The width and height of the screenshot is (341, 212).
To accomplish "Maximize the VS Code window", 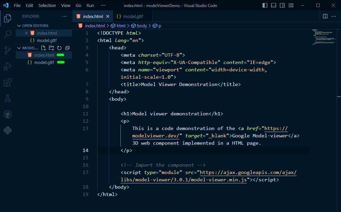I will (x=318, y=5).
